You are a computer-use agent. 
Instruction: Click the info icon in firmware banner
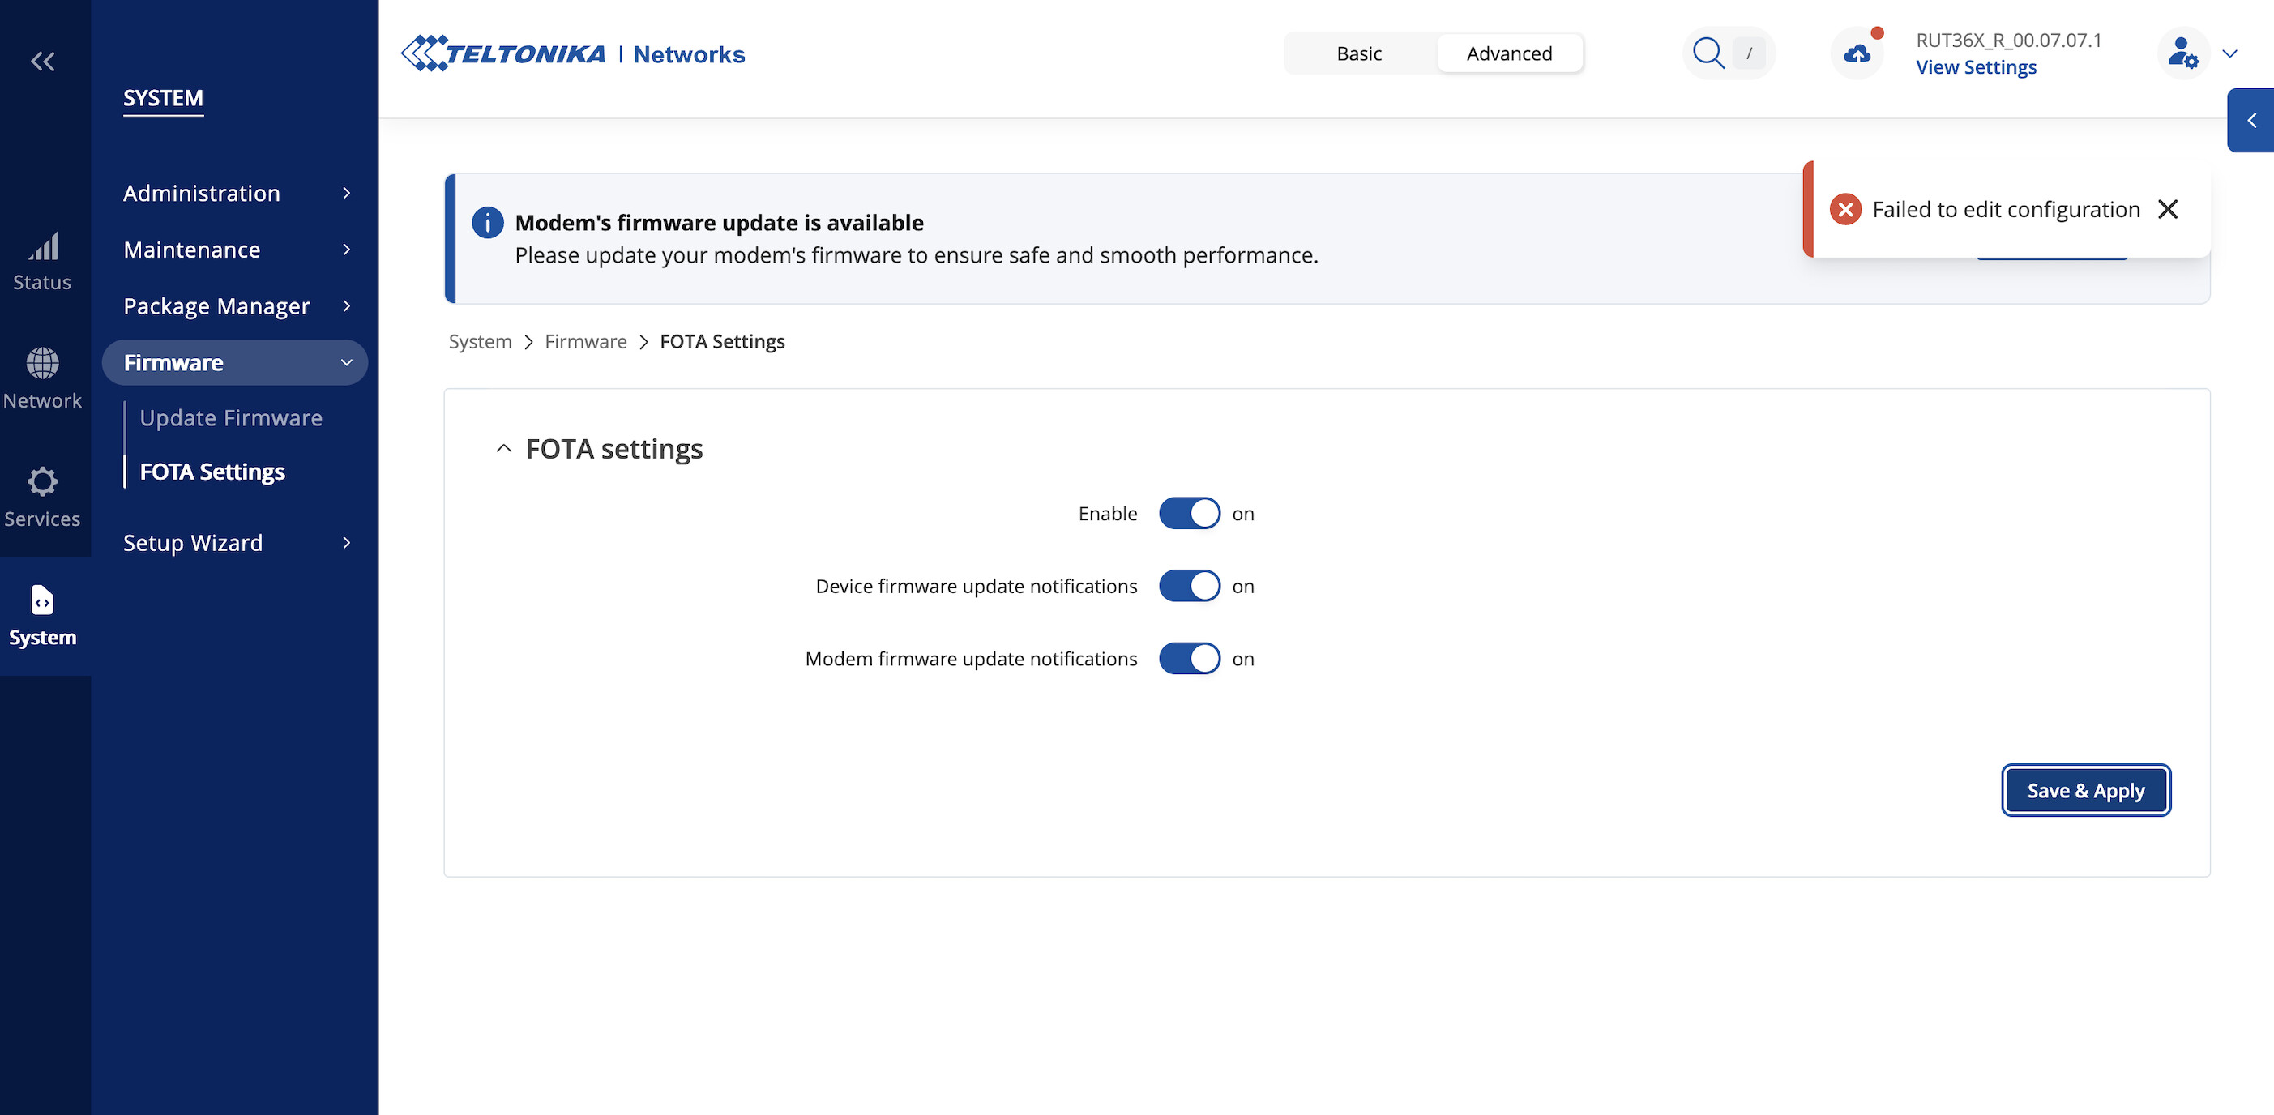(x=487, y=223)
